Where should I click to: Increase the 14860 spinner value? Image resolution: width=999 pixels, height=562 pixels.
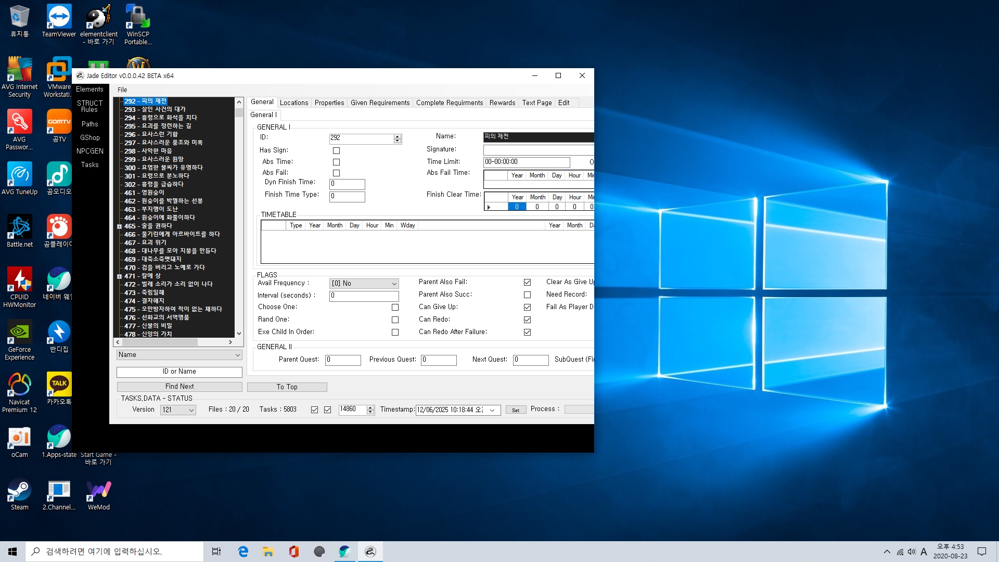370,407
